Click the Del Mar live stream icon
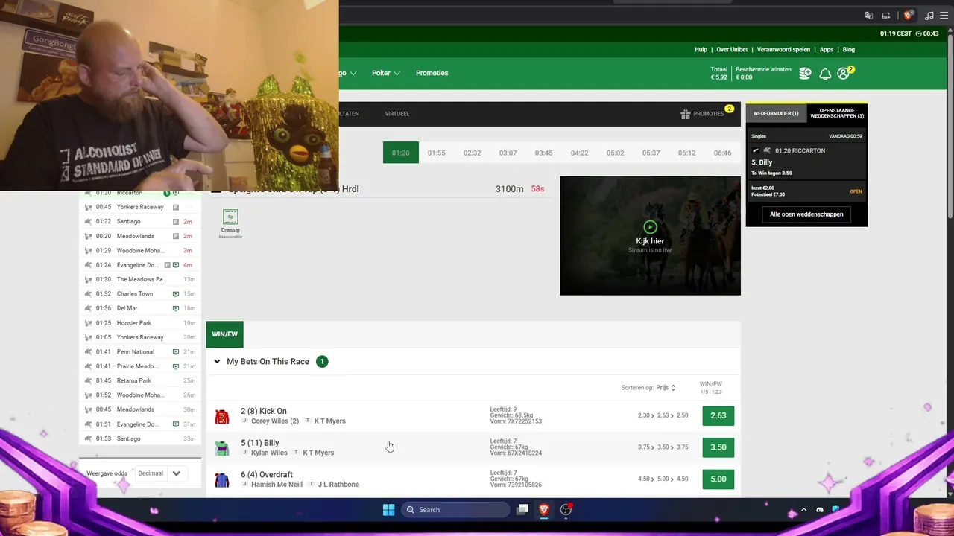Image resolution: width=954 pixels, height=536 pixels. point(176,308)
